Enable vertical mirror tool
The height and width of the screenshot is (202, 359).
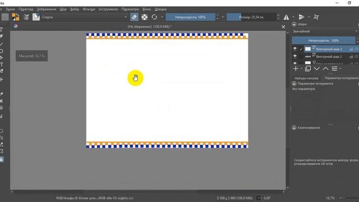302,17
